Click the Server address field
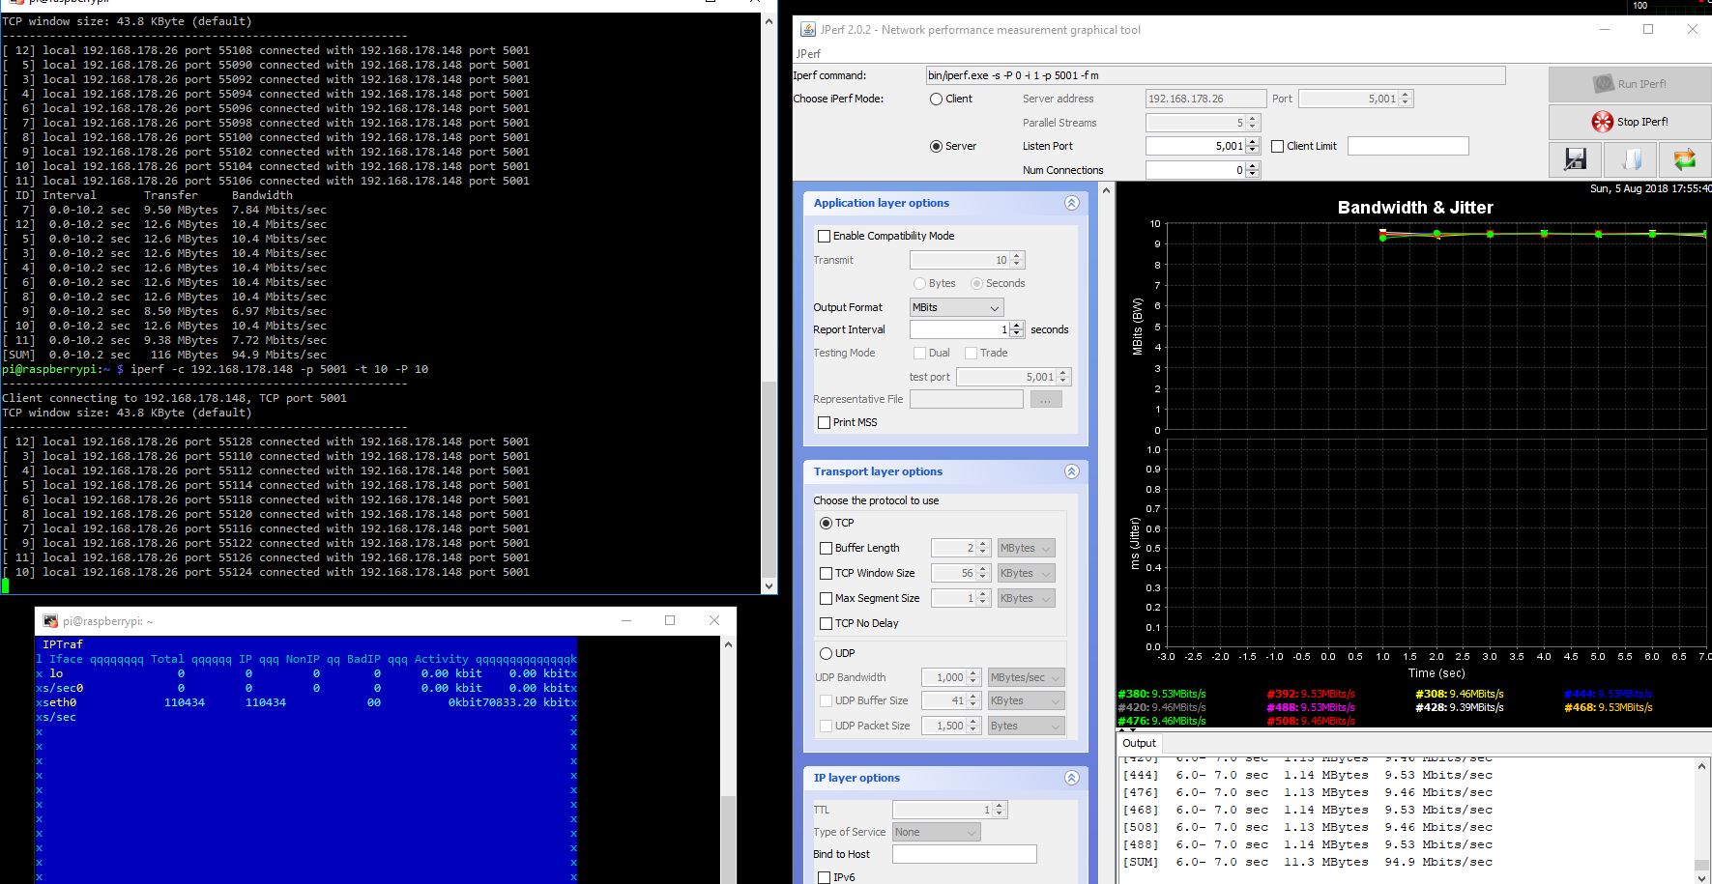The image size is (1712, 884). (x=1205, y=99)
